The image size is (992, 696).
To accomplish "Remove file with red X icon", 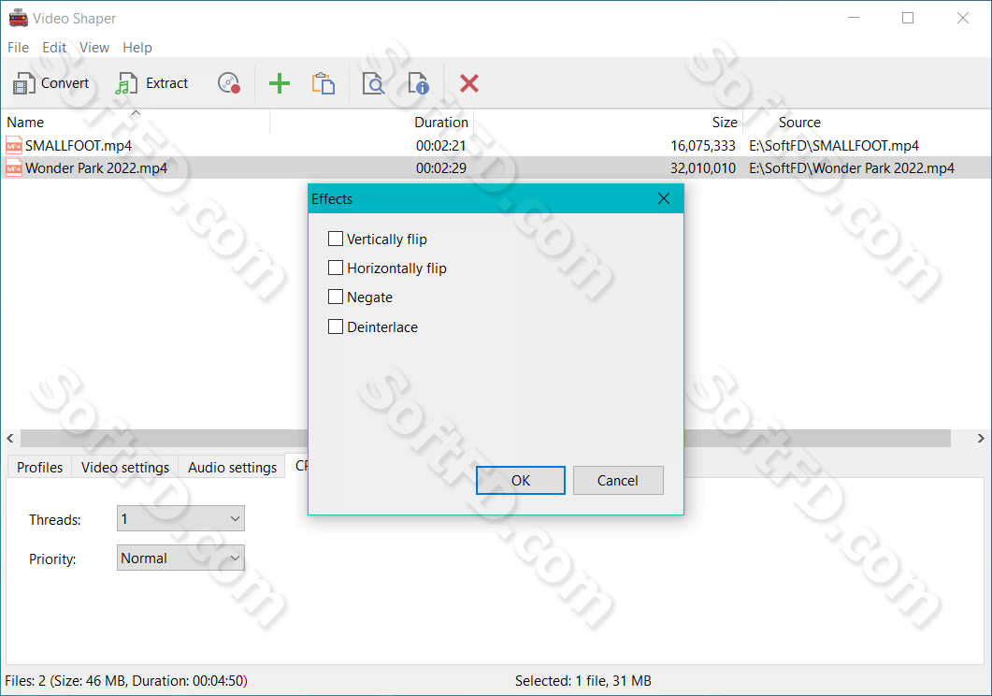I will tap(468, 83).
